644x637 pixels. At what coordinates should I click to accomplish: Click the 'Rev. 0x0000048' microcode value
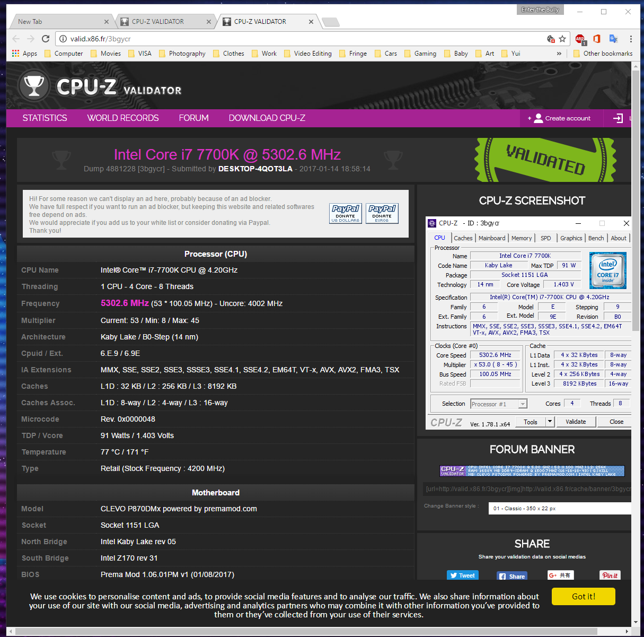[128, 419]
